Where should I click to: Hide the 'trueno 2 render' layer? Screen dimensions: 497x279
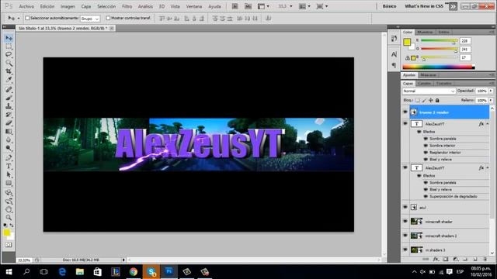pos(405,112)
